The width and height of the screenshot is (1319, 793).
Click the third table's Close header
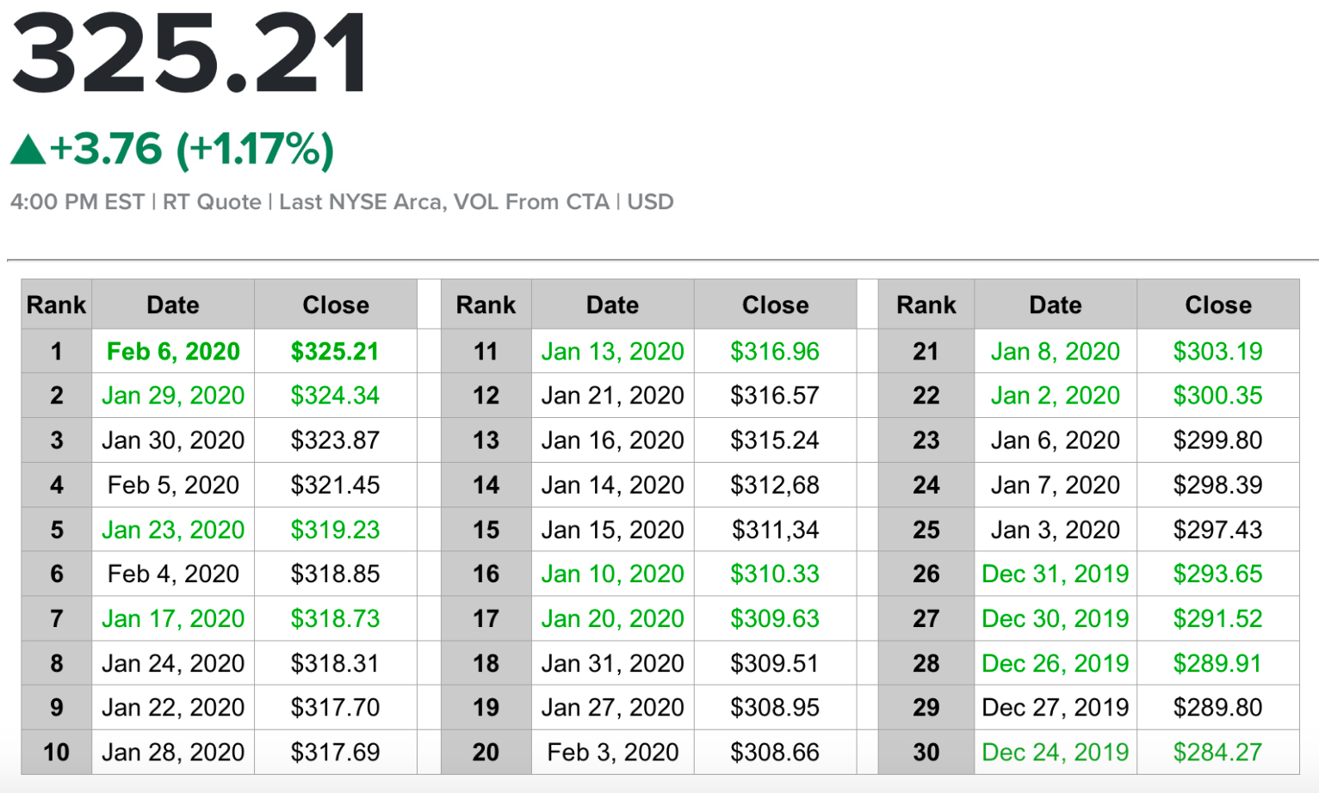click(1218, 304)
